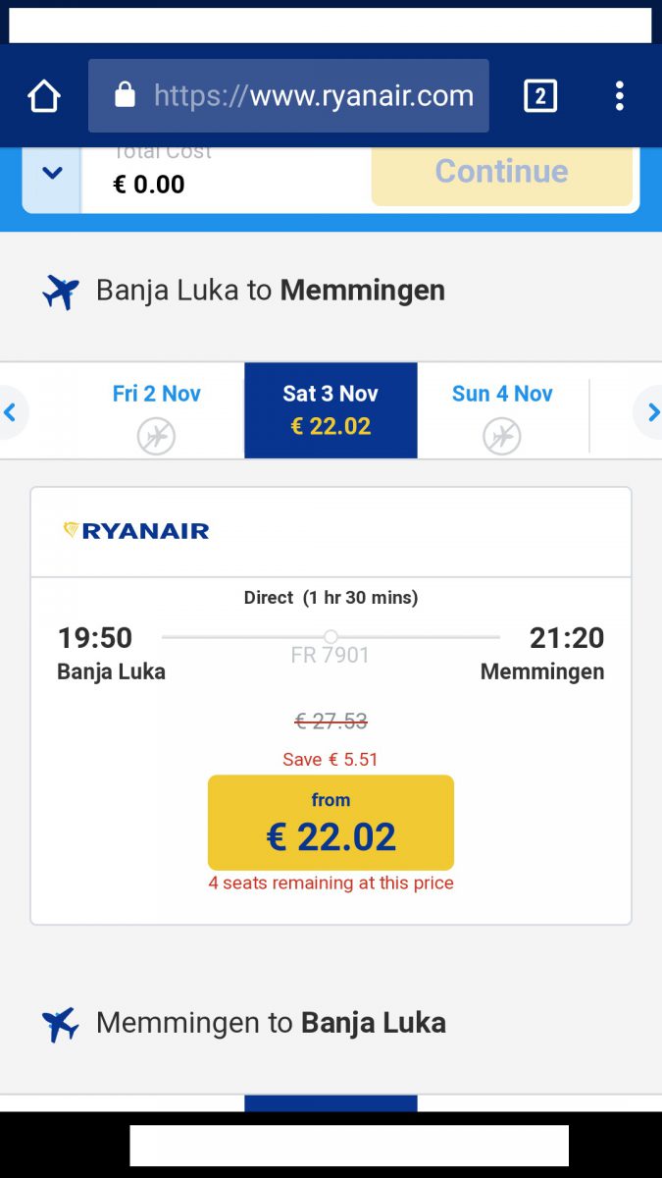Choose the from € 22.02 fare button
This screenshot has height=1178, width=662.
[331, 823]
